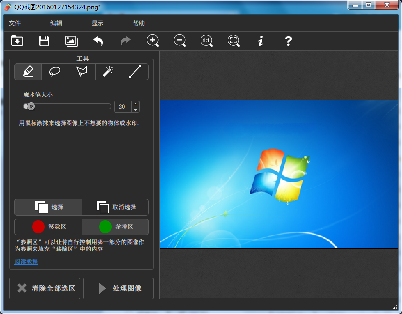Fit image to window magnifier icon

point(234,41)
